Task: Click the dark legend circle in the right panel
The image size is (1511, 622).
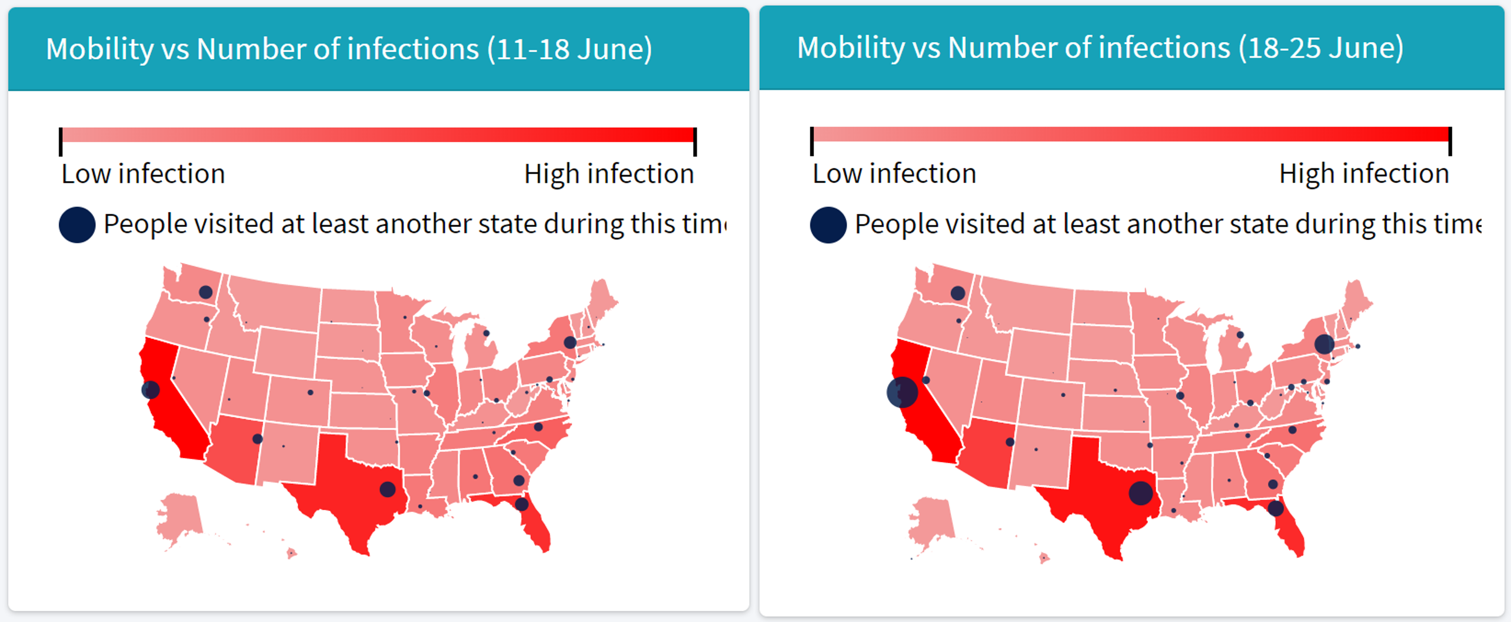Action: point(828,225)
